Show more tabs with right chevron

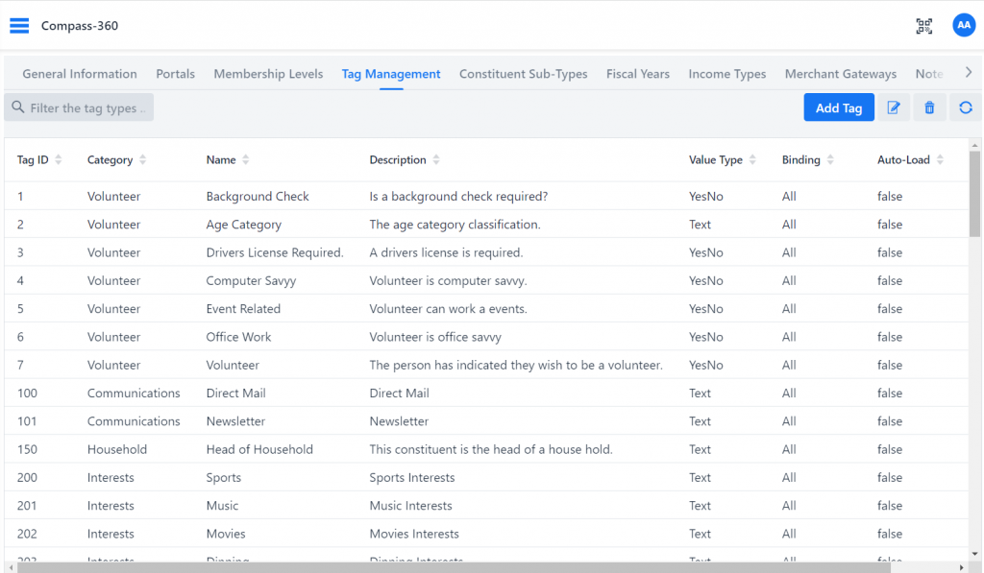pyautogui.click(x=969, y=73)
